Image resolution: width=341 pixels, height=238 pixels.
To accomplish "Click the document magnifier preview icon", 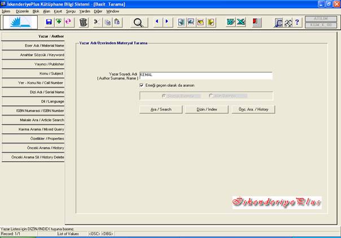I will [x=278, y=23].
